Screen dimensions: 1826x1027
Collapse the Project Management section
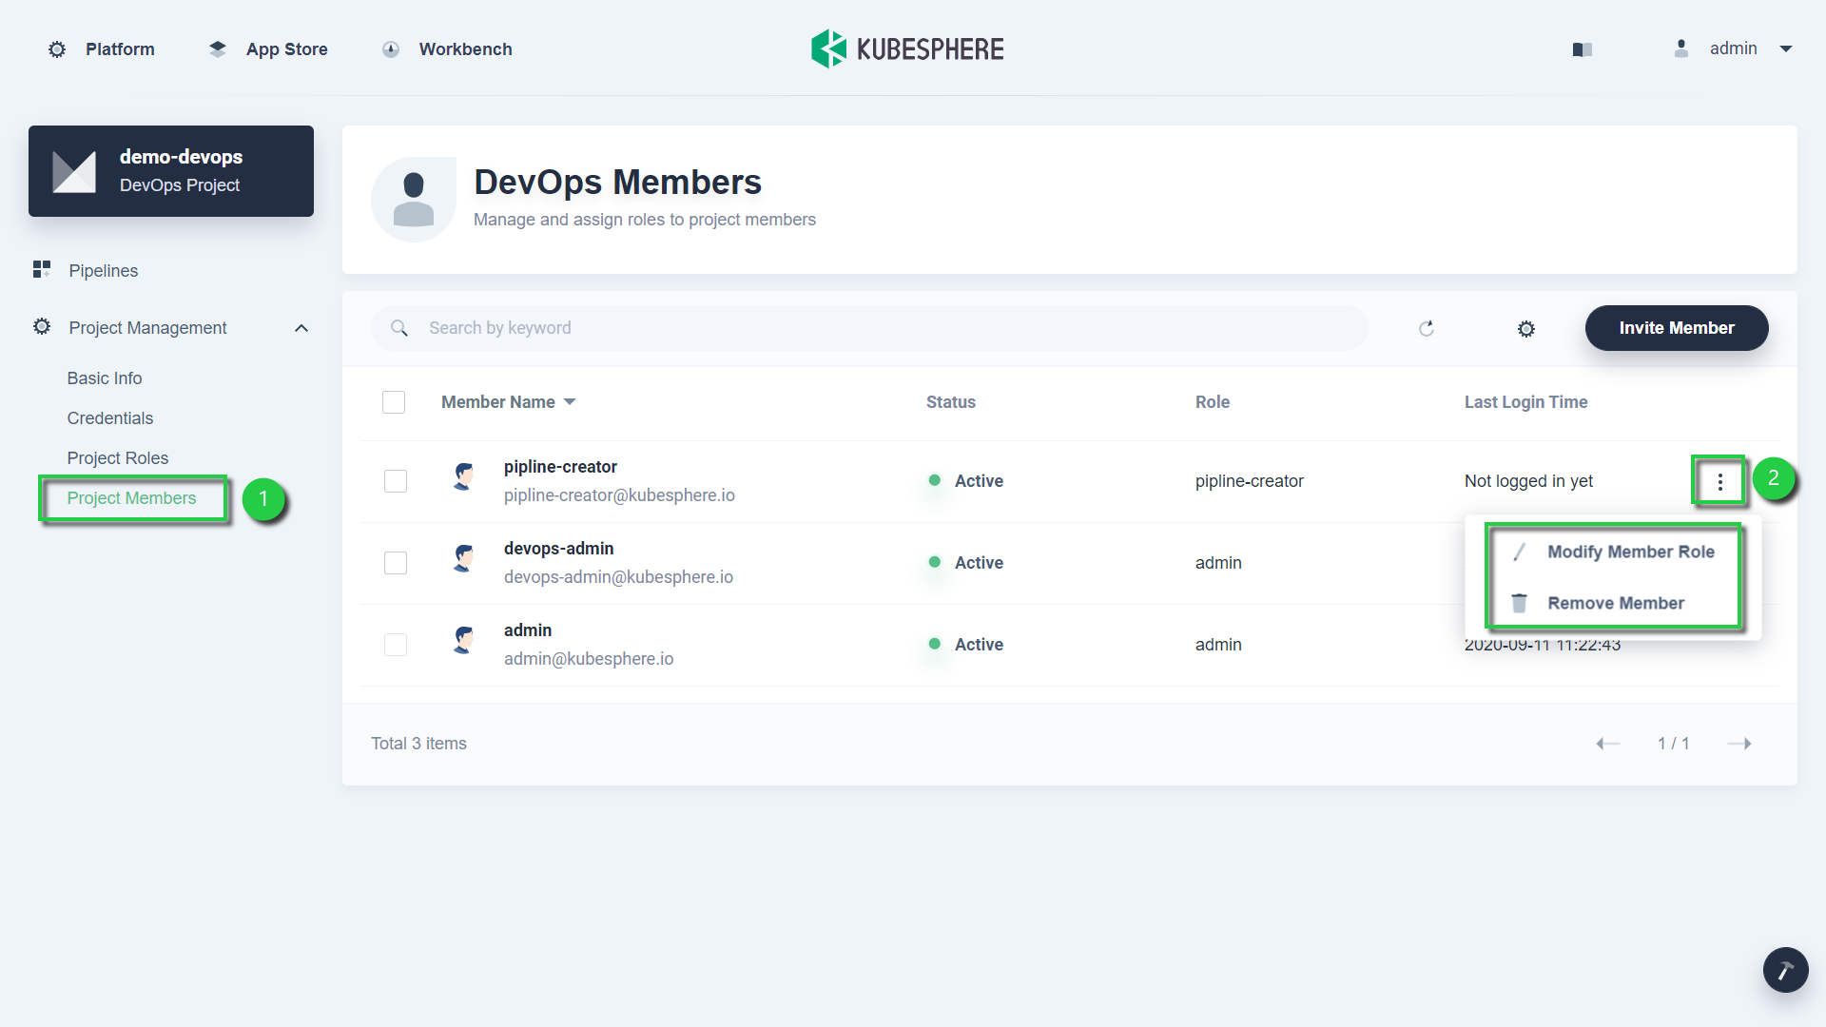[x=301, y=328]
